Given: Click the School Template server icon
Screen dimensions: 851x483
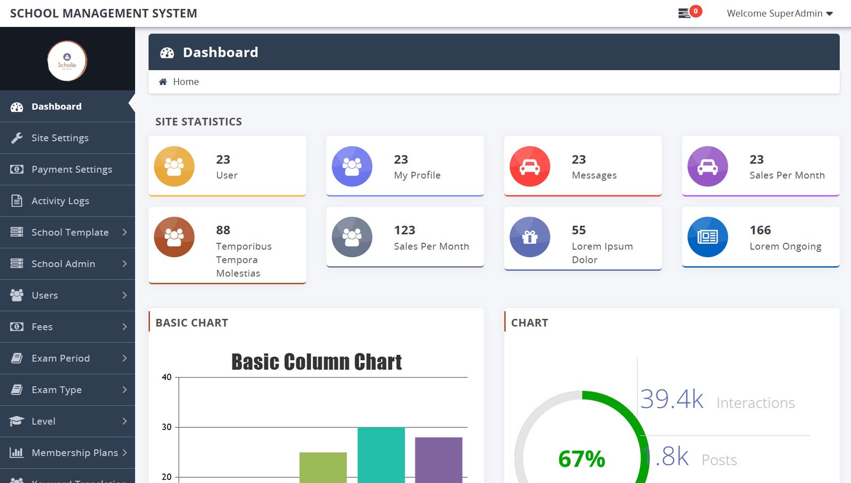Looking at the screenshot, I should 17,232.
